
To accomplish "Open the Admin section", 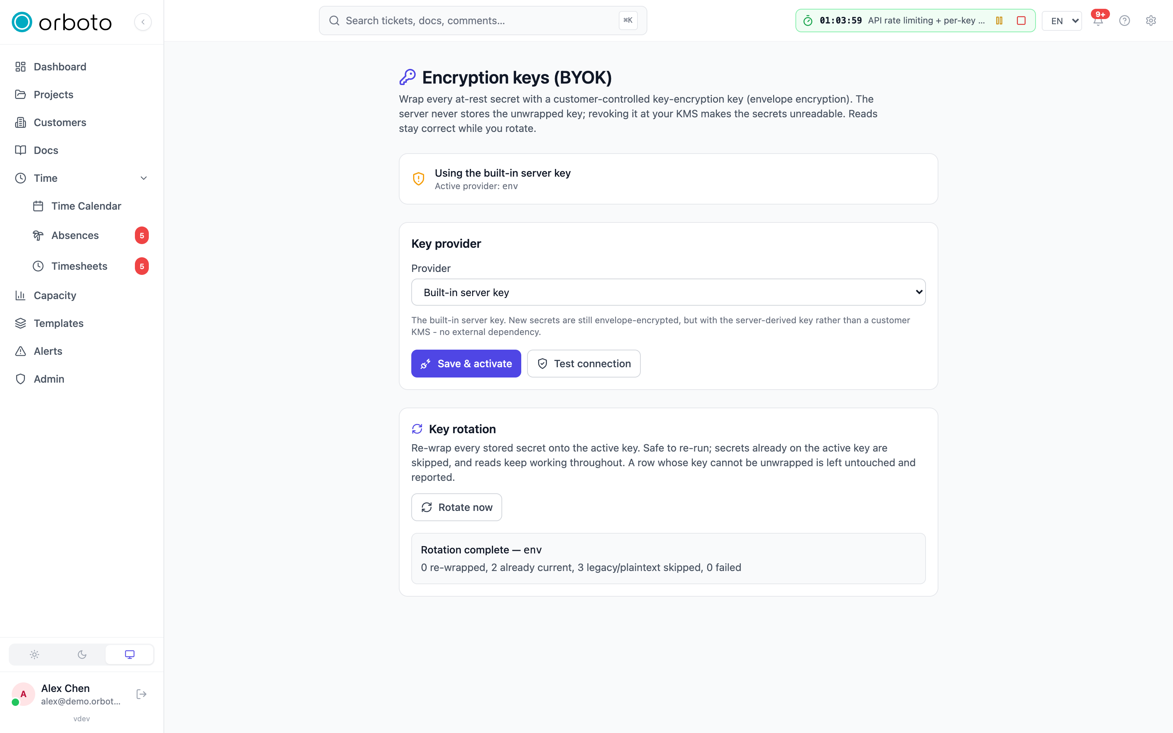I will click(x=81, y=379).
